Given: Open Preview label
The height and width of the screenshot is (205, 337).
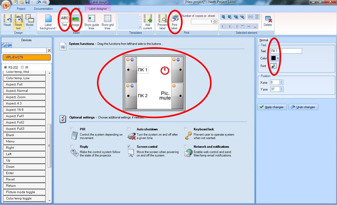Looking at the screenshot, I should tap(162, 22).
